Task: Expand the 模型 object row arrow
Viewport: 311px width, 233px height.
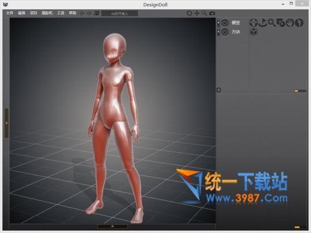Action: (x=218, y=23)
